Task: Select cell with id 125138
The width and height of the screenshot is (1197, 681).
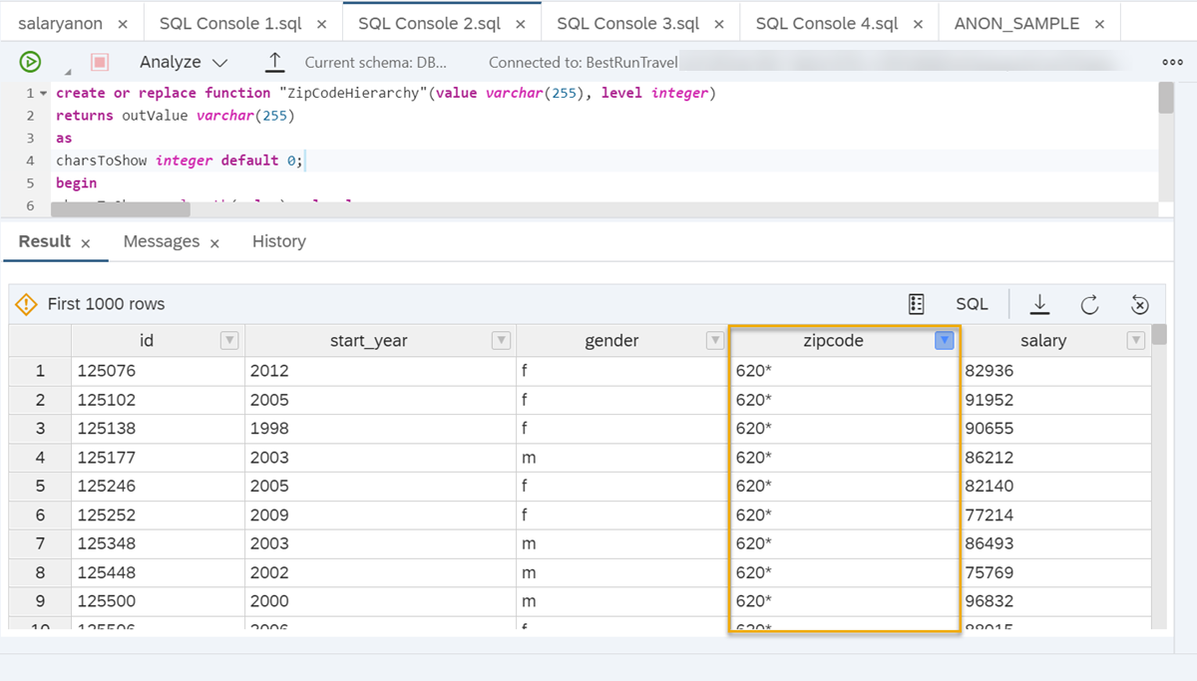Action: [x=158, y=429]
